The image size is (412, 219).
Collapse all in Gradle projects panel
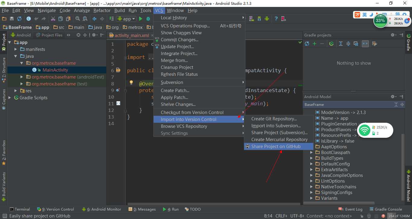(x=348, y=44)
